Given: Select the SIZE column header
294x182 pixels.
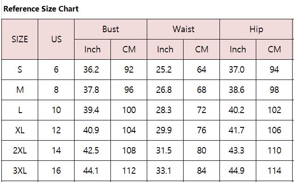Looking at the screenshot, I should [x=20, y=40].
